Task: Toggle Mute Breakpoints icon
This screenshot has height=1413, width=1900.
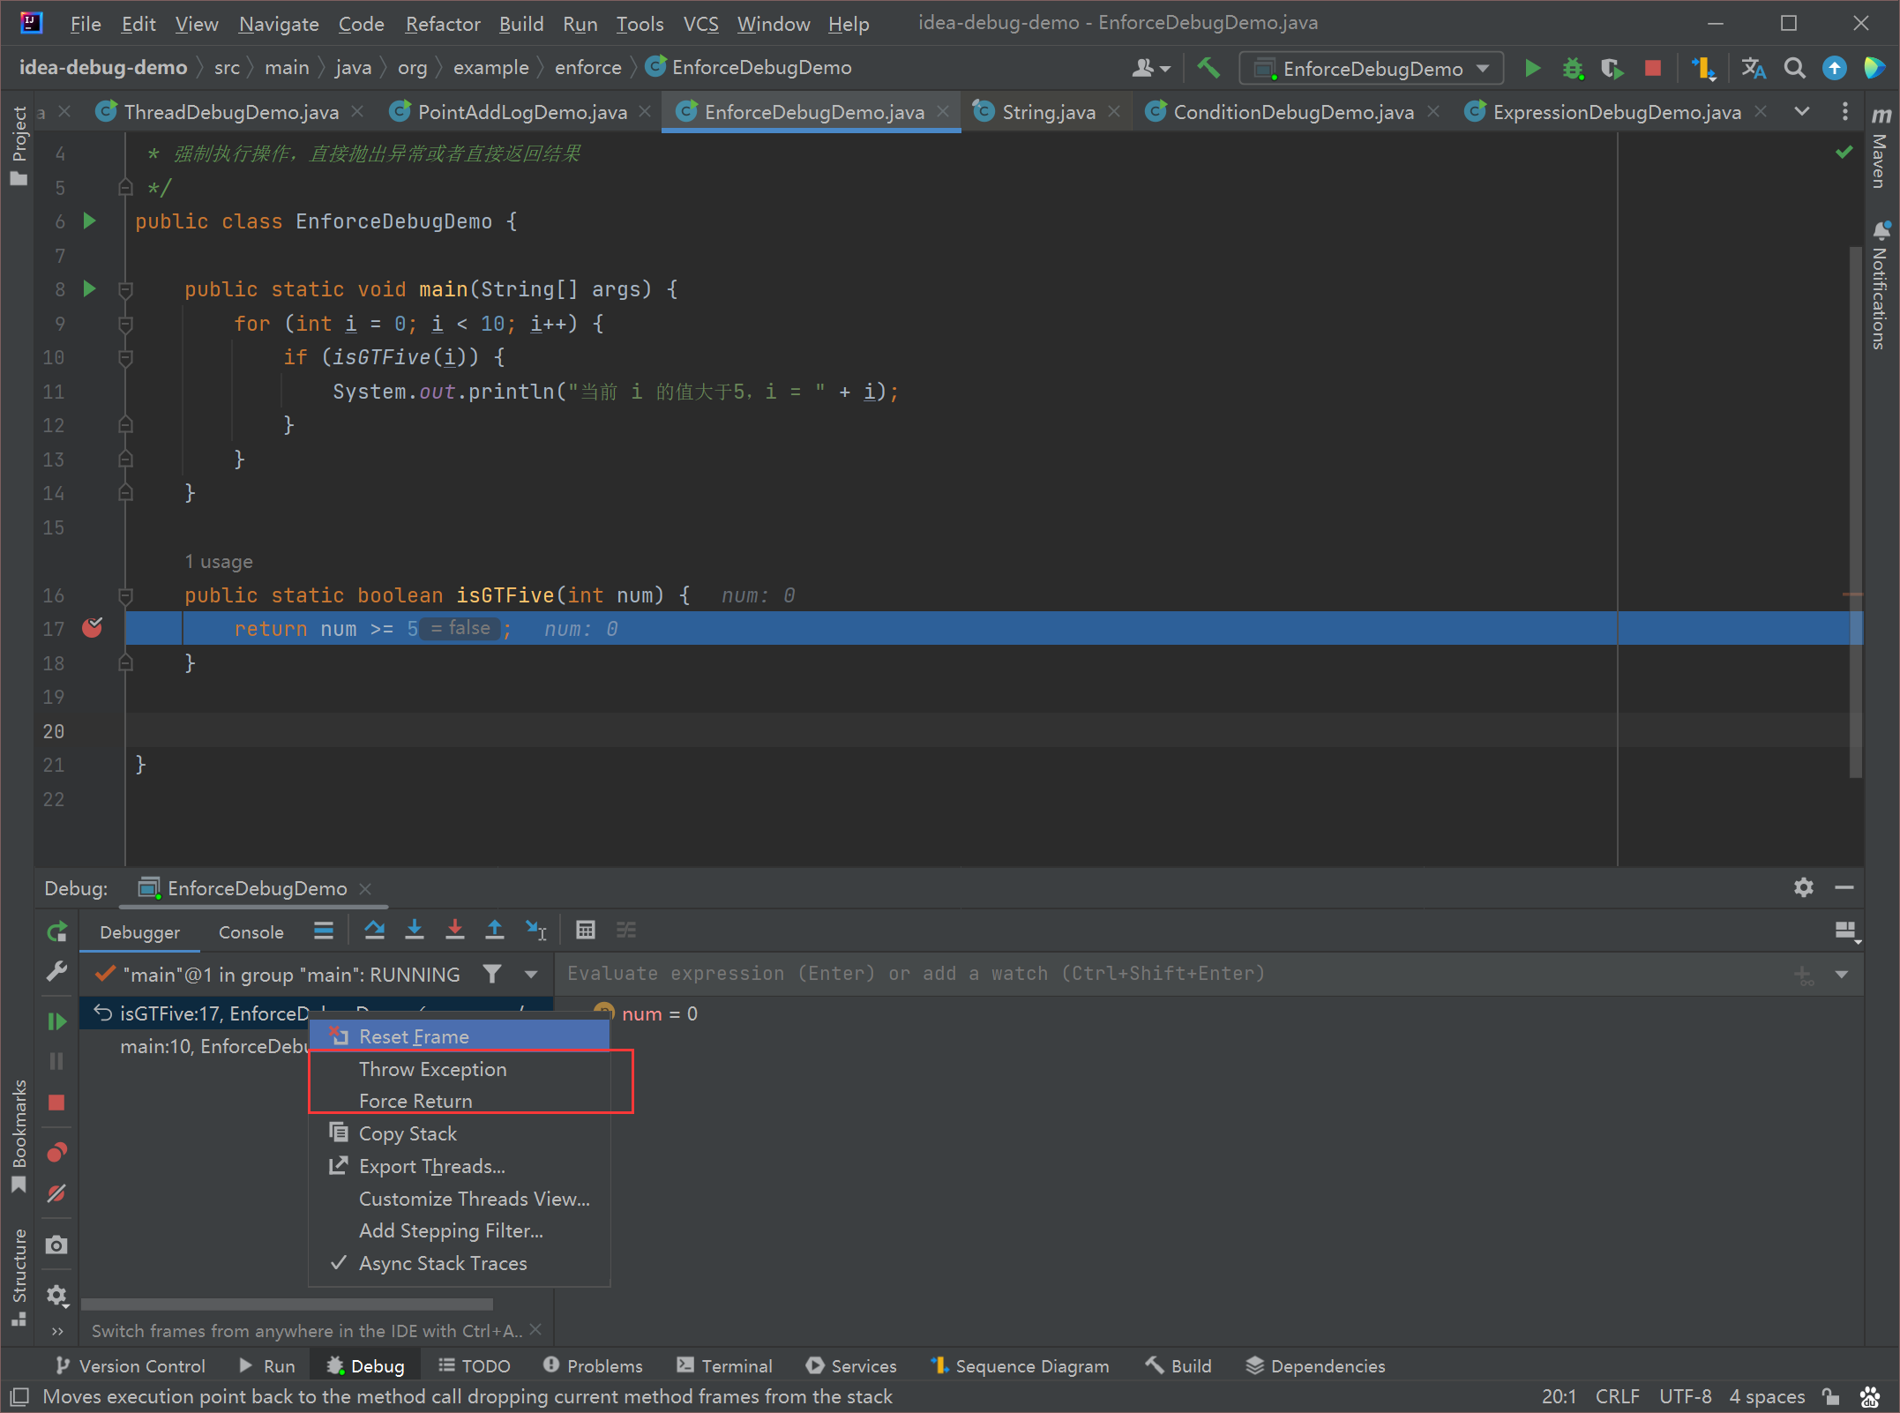Action: click(x=56, y=1194)
